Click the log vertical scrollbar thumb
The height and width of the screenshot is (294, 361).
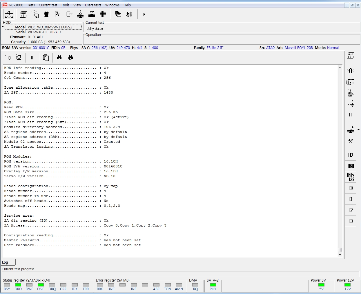pos(340,250)
